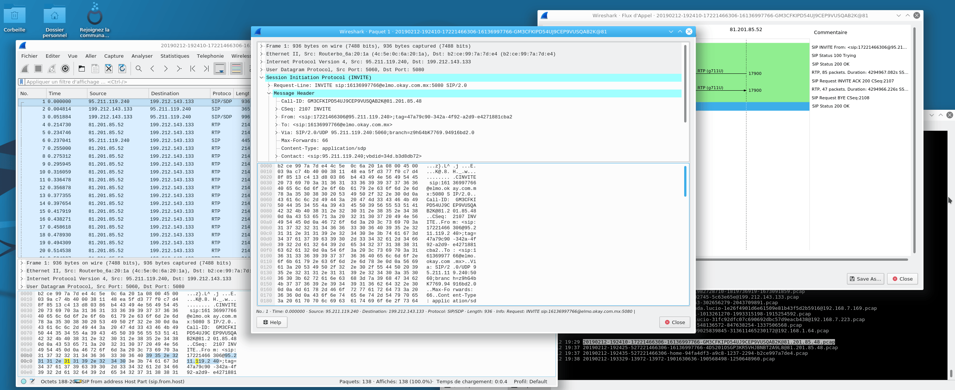The image size is (955, 390).
Task: Select 'SIP Status 100 Trying' in the call flow
Action: tap(833, 55)
